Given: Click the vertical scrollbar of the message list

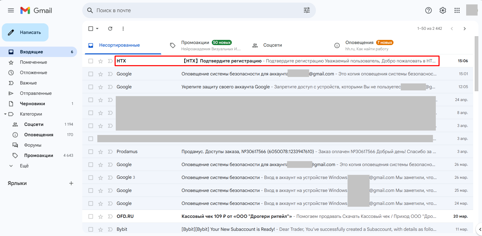Looking at the screenshot, I should click(477, 63).
